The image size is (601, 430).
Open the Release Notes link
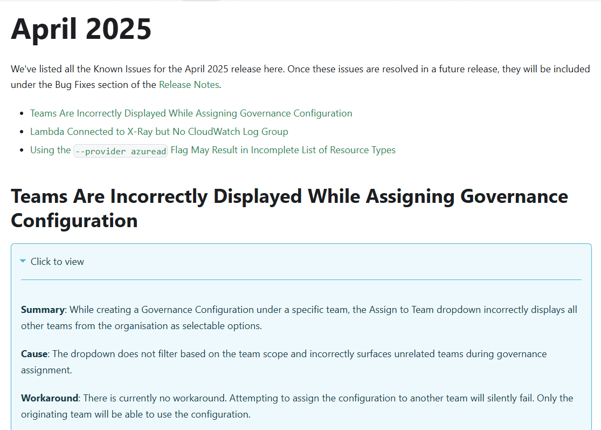pyautogui.click(x=189, y=85)
